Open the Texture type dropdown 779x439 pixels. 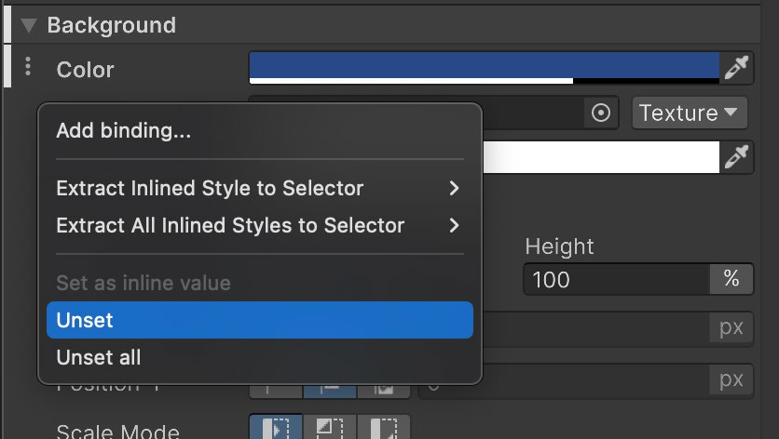tap(690, 113)
